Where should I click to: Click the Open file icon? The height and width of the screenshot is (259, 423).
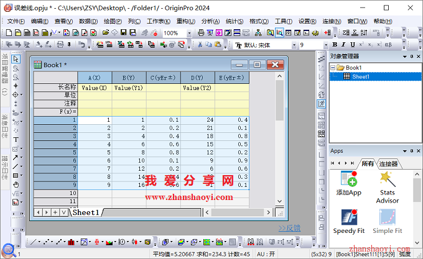tap(106, 33)
